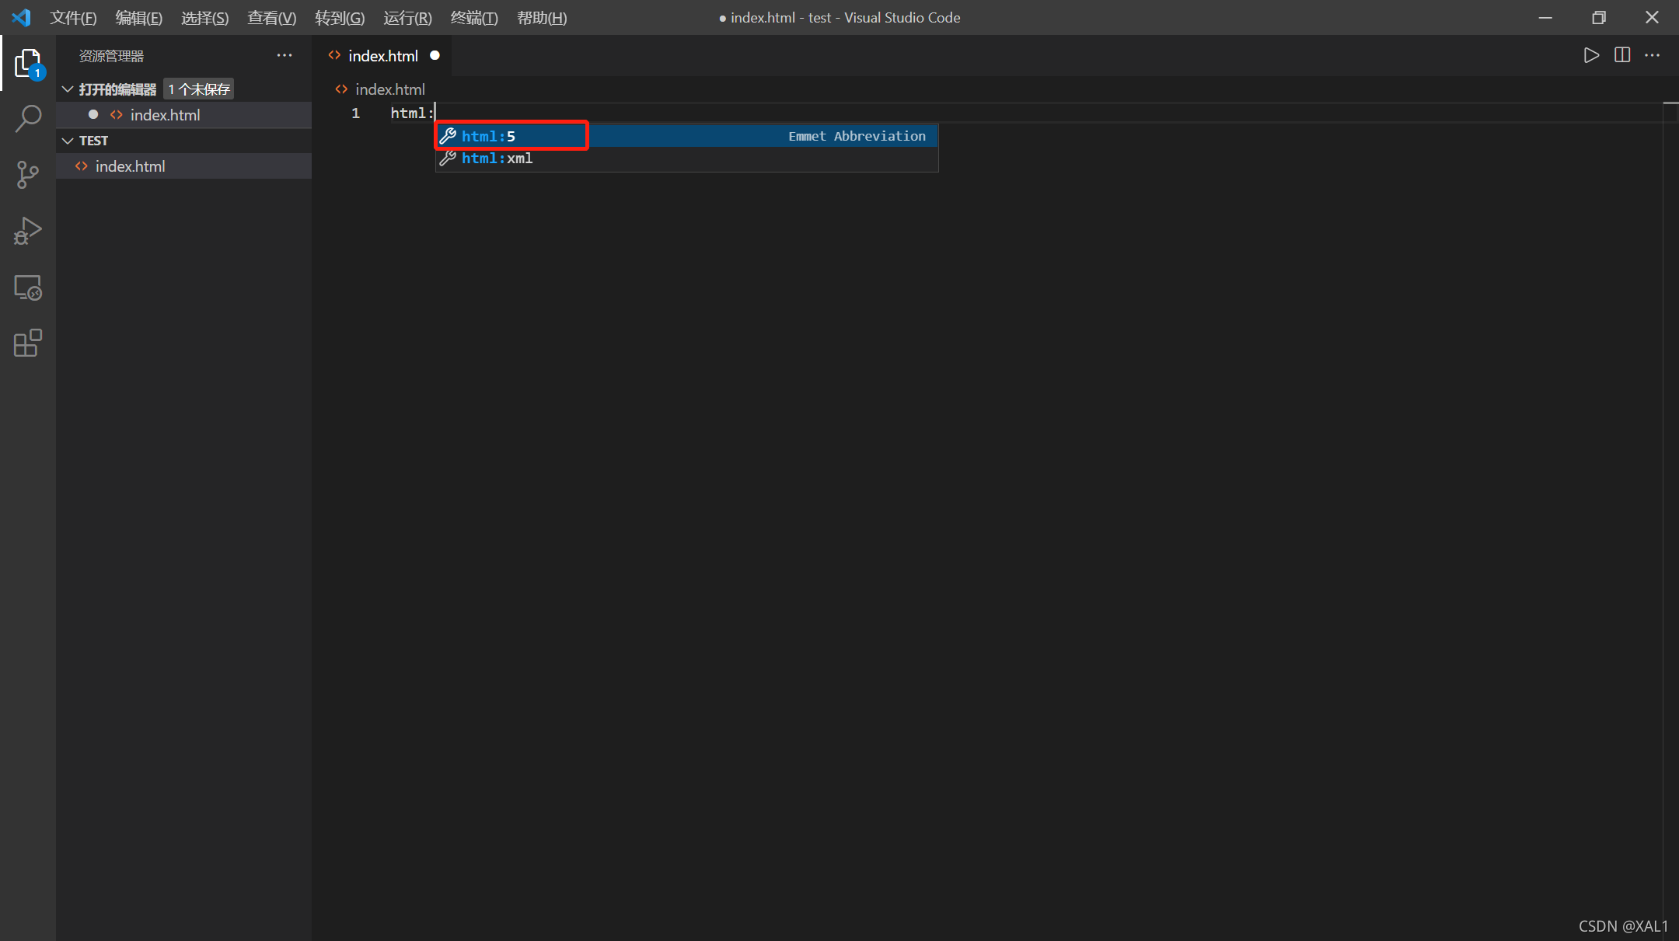Choose the html:xml Emmet suggestion
Image resolution: width=1679 pixels, height=941 pixels.
[x=497, y=159]
